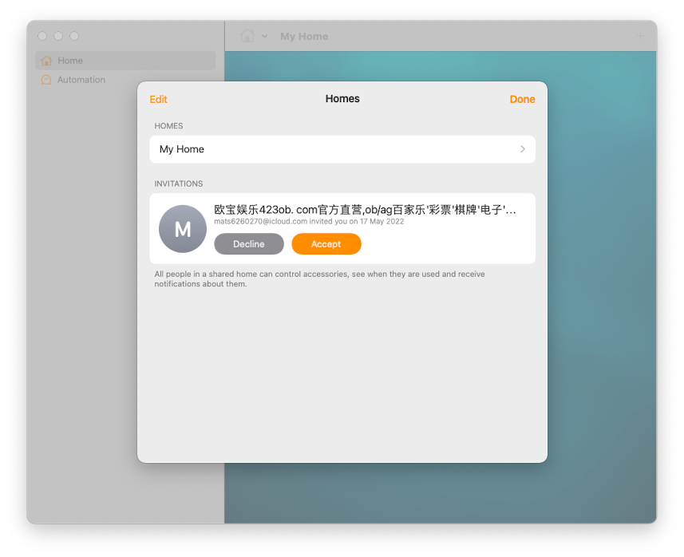Screen dimensions: 684x557
Task: Click the plus add button in toolbar
Action: (640, 36)
